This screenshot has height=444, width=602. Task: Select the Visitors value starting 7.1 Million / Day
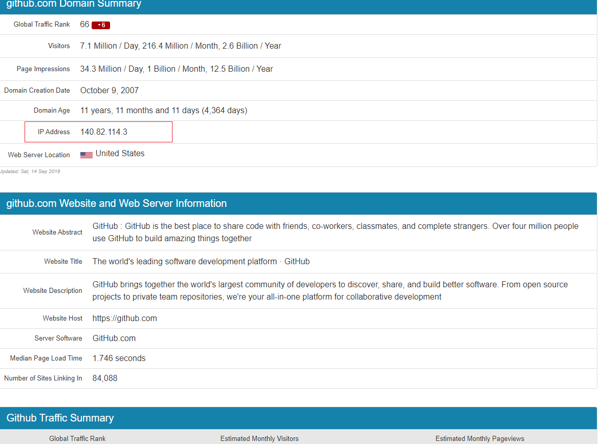coord(180,46)
